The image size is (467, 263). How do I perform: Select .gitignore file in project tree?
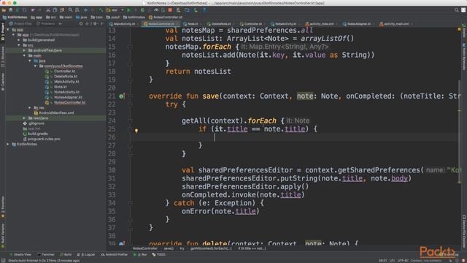pyautogui.click(x=36, y=123)
